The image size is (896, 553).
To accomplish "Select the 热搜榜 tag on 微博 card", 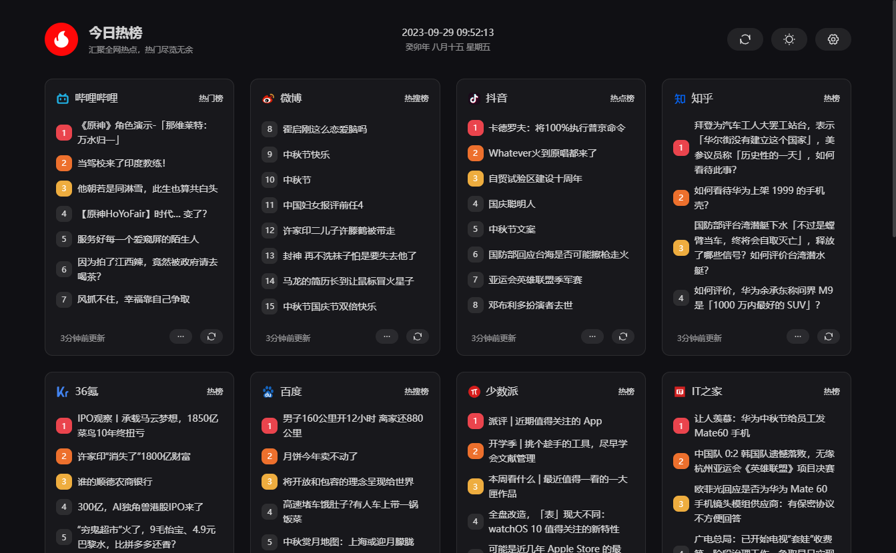I will tap(416, 99).
